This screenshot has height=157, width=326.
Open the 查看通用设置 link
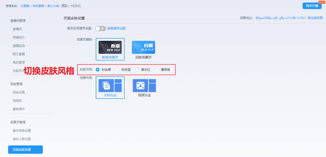116,28
